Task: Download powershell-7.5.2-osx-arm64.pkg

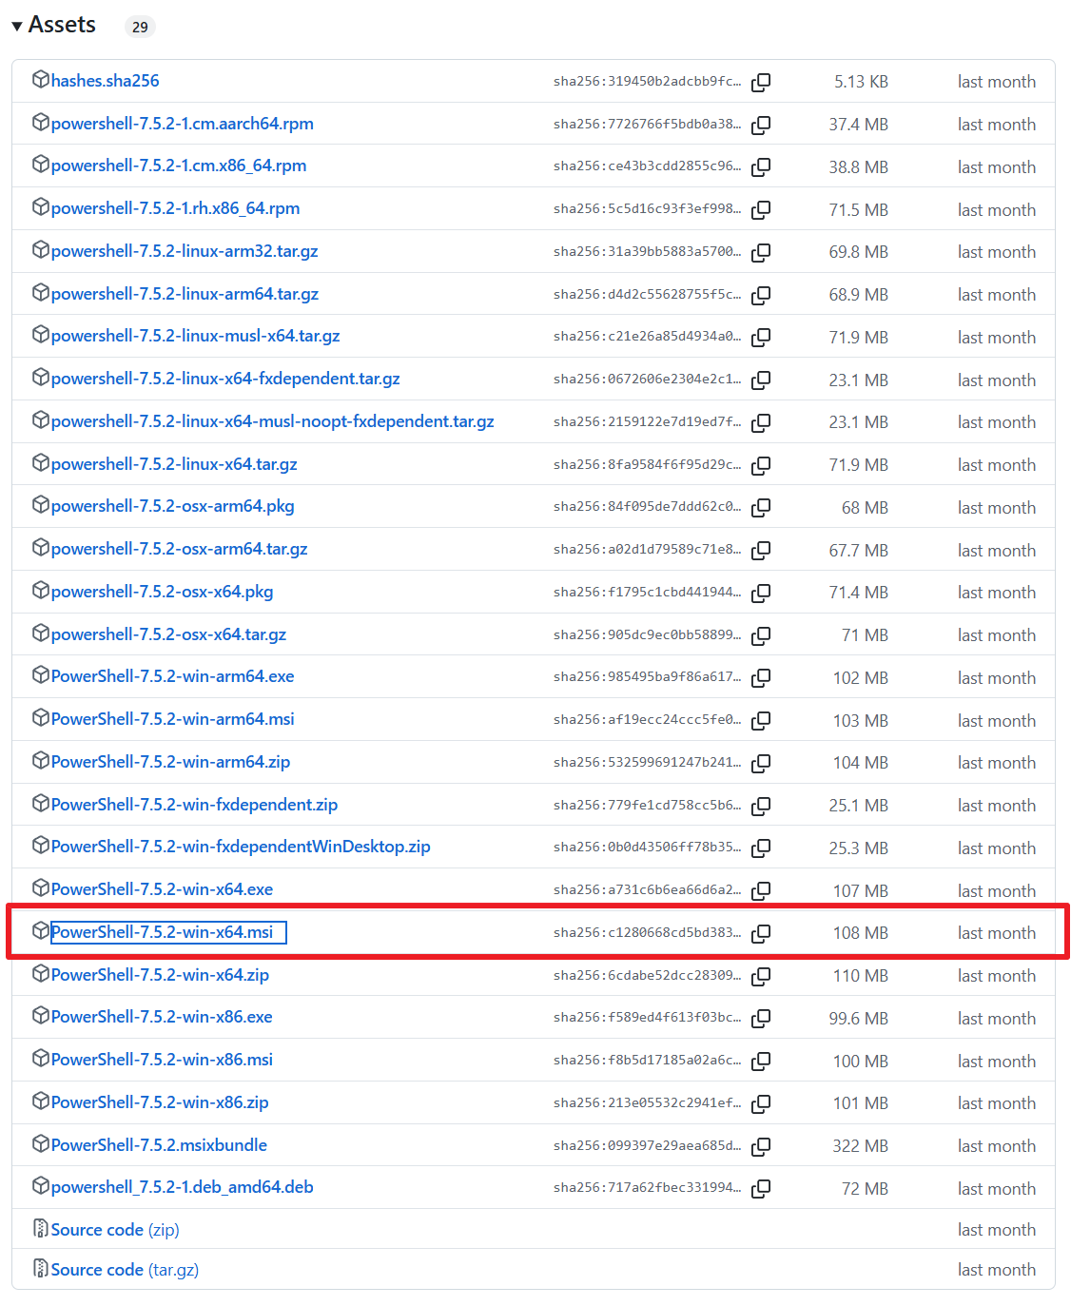Action: [x=173, y=506]
